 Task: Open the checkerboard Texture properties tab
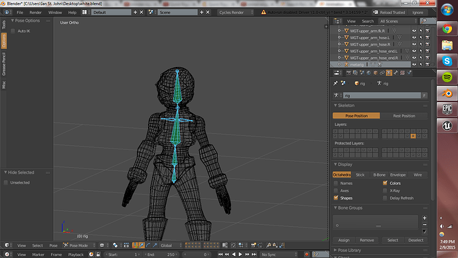(x=402, y=73)
